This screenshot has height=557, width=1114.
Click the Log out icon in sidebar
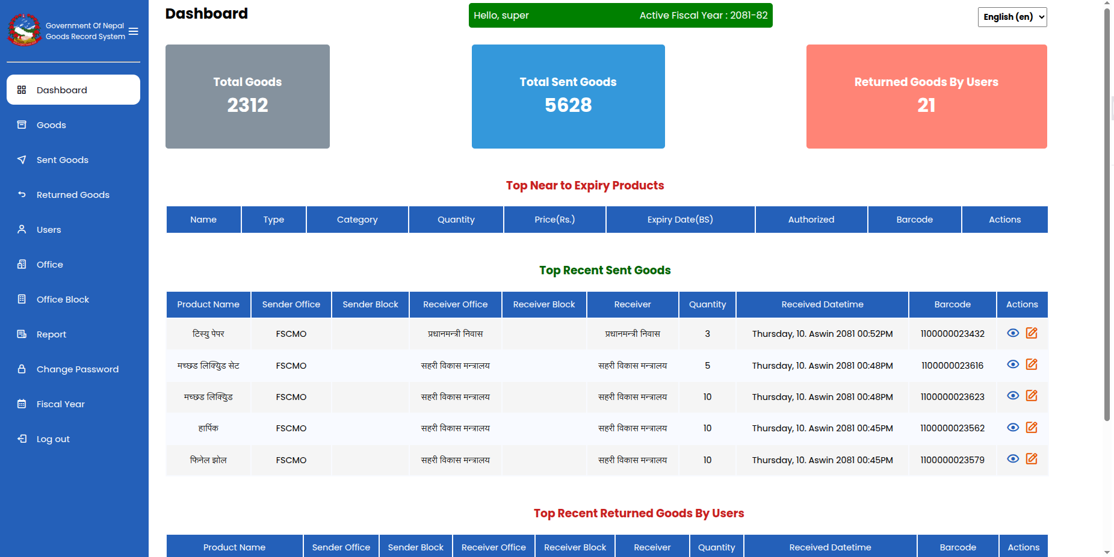click(22, 439)
